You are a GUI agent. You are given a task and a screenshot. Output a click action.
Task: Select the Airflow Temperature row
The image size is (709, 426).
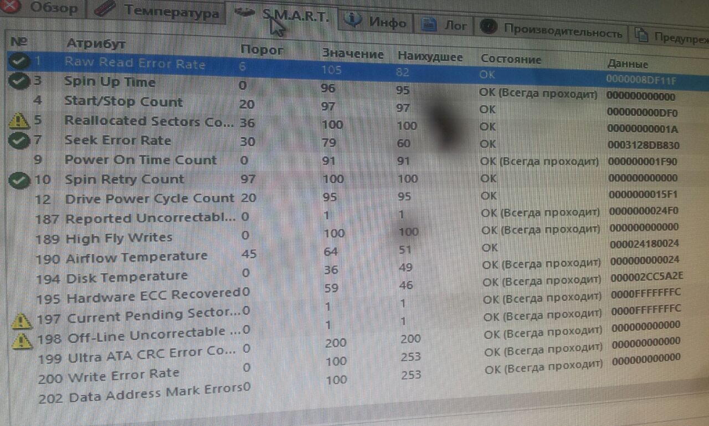point(358,252)
